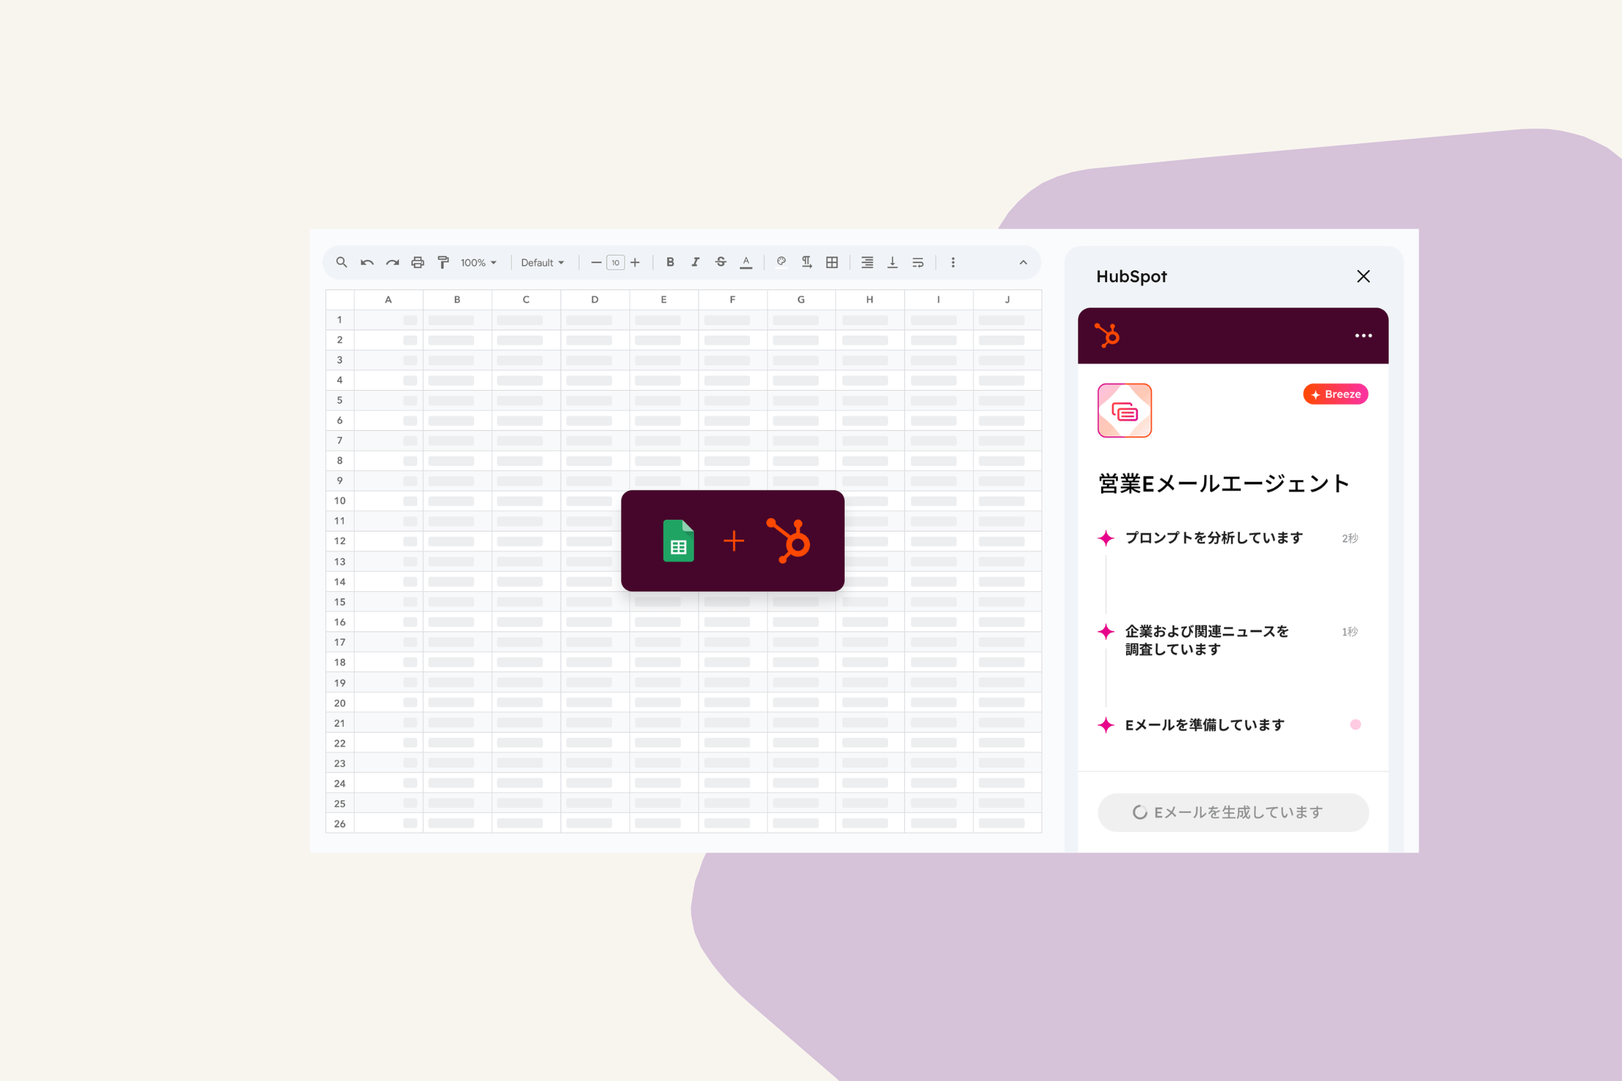Toggle italic formatting

coord(695,262)
